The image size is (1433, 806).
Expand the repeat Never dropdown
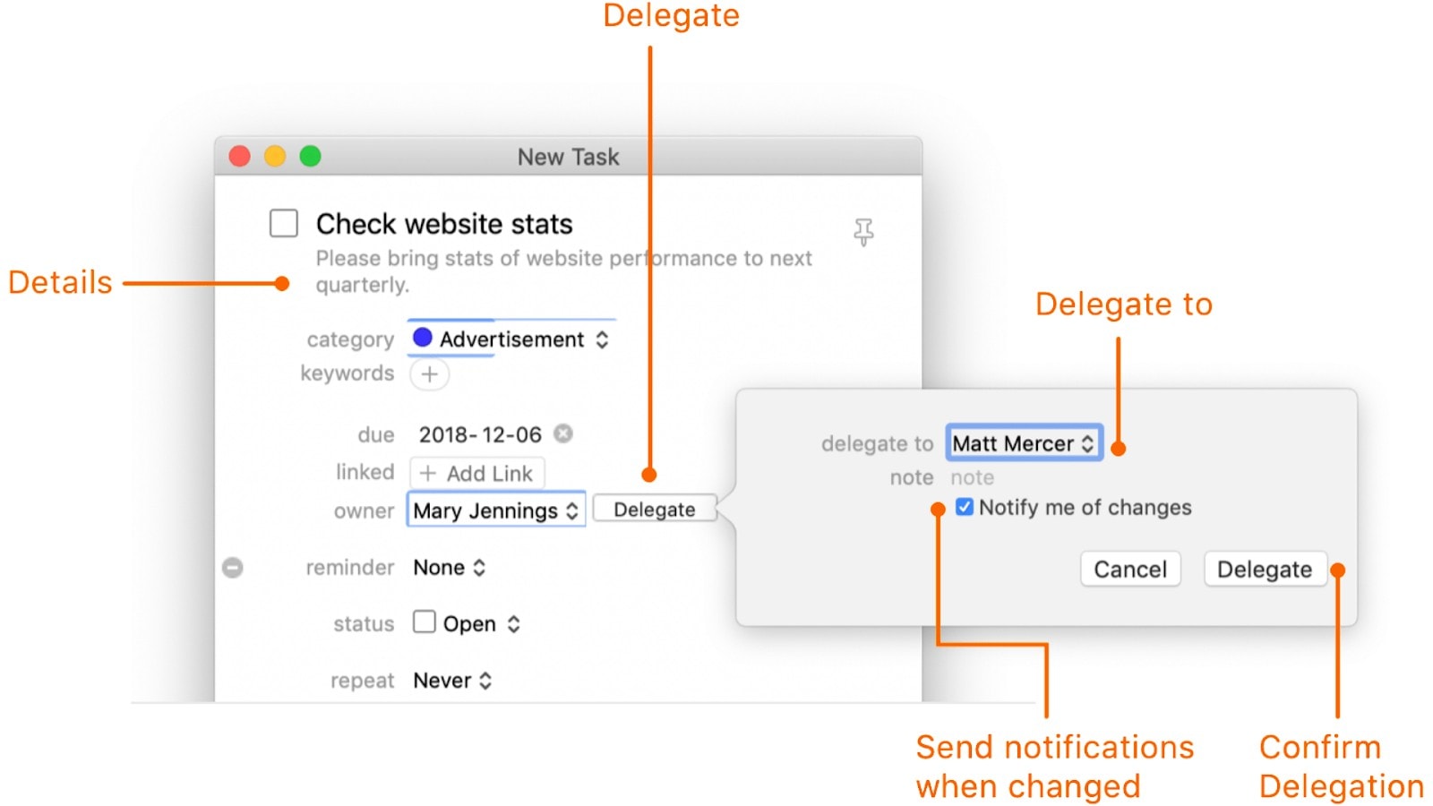click(452, 681)
